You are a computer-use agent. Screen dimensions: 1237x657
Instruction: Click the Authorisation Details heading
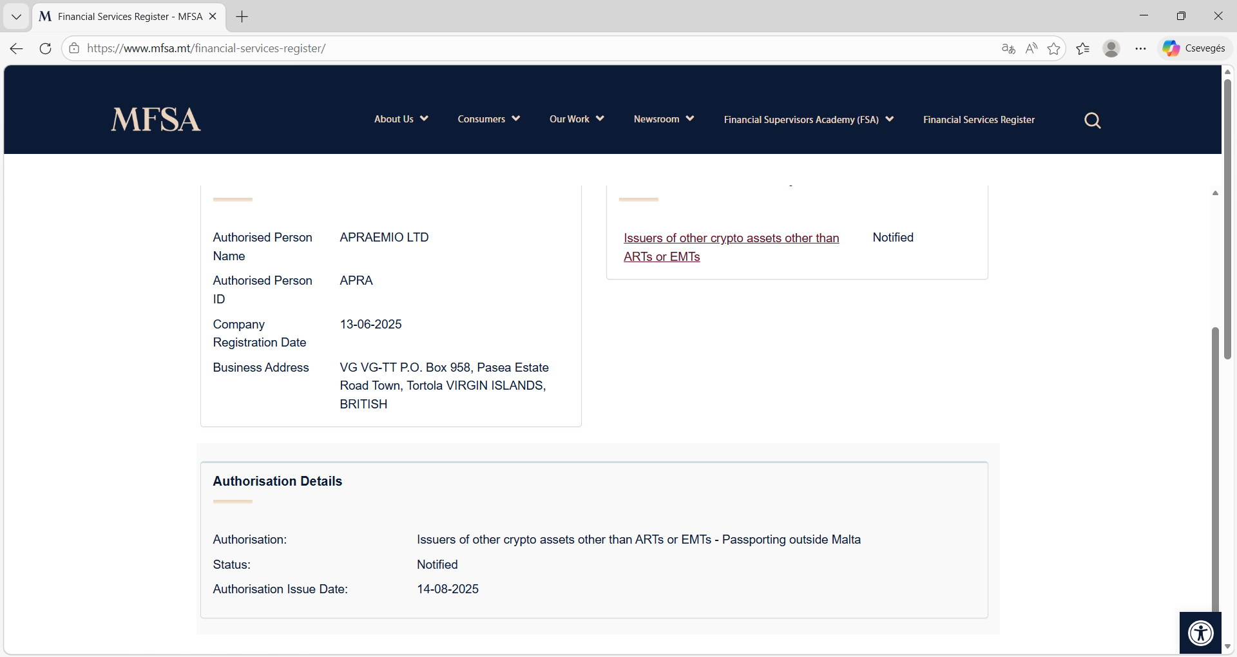point(278,481)
